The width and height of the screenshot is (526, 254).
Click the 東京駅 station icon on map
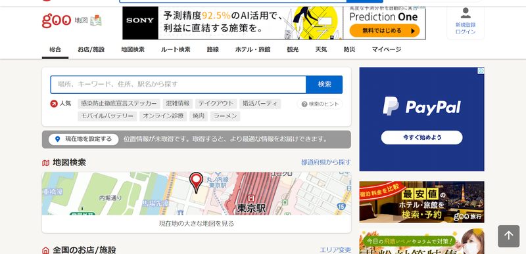(251, 198)
